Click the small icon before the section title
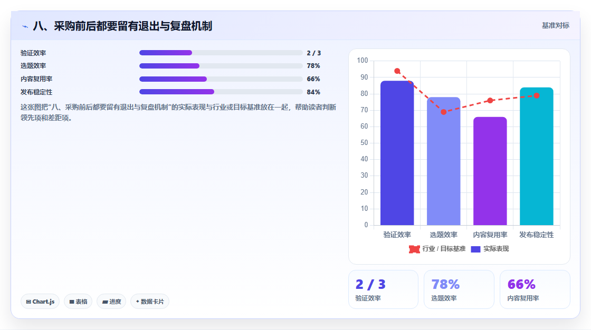This screenshot has width=591, height=330. [x=25, y=26]
